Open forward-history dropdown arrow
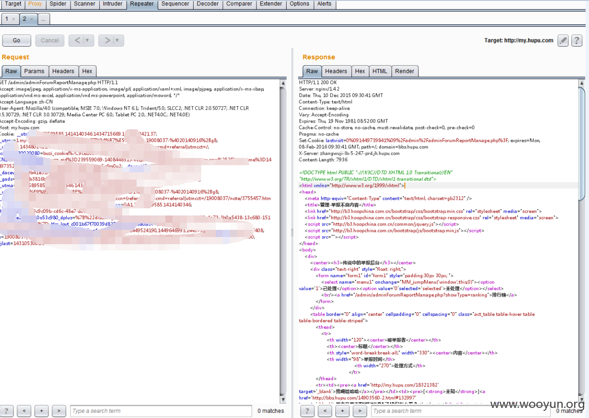Image resolution: width=589 pixels, height=418 pixels. coord(118,40)
